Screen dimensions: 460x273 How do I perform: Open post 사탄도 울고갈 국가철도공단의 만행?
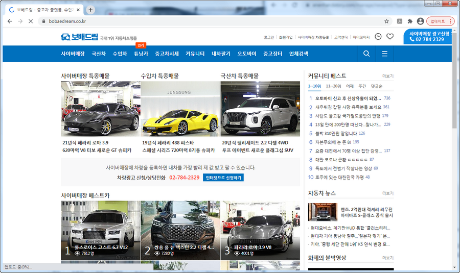coord(348,116)
